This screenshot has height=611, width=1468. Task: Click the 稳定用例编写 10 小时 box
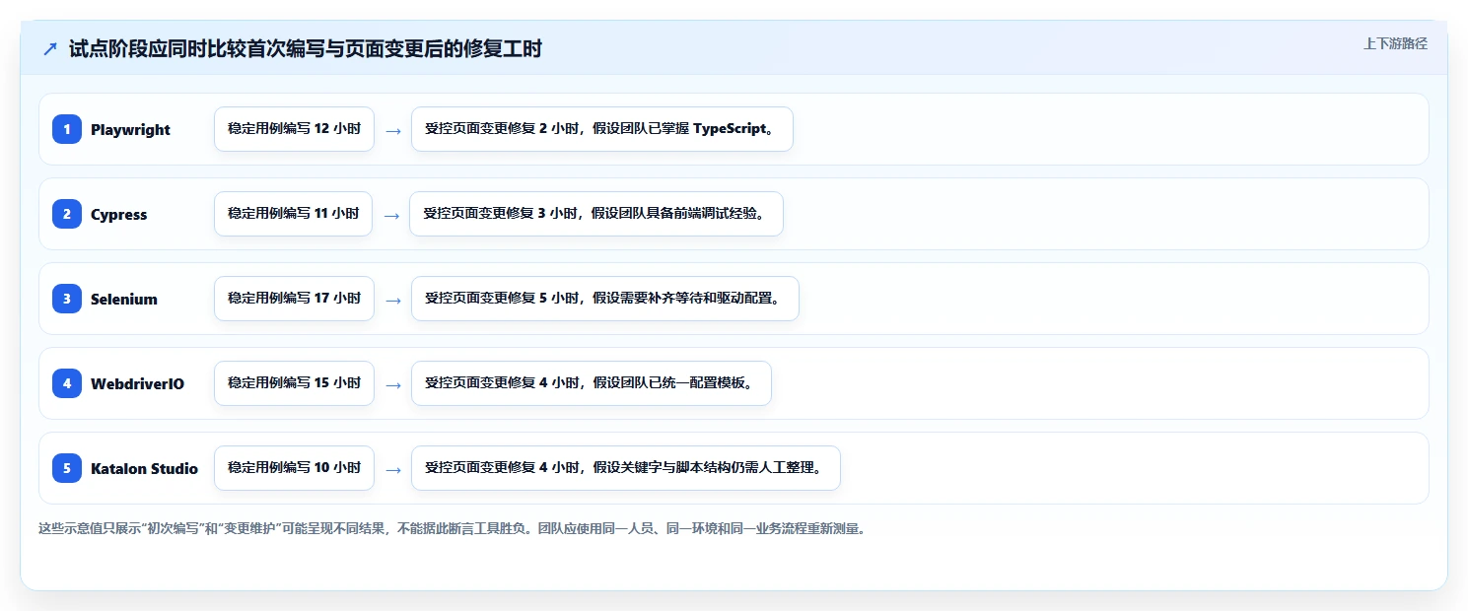(294, 468)
